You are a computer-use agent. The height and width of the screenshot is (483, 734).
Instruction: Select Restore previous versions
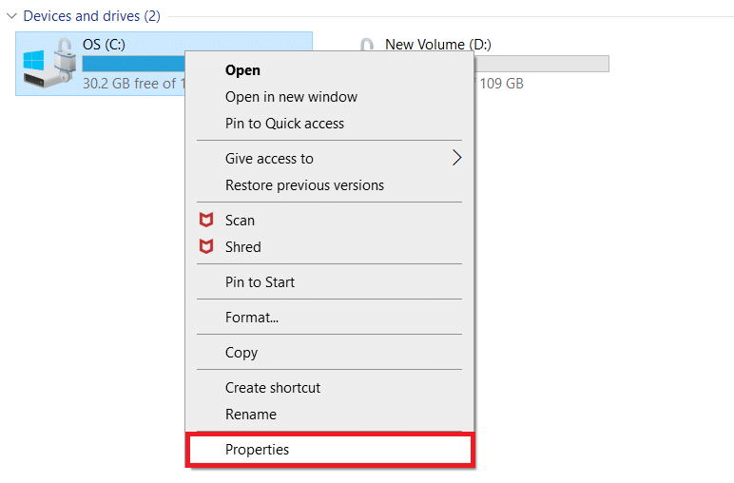[x=304, y=184]
